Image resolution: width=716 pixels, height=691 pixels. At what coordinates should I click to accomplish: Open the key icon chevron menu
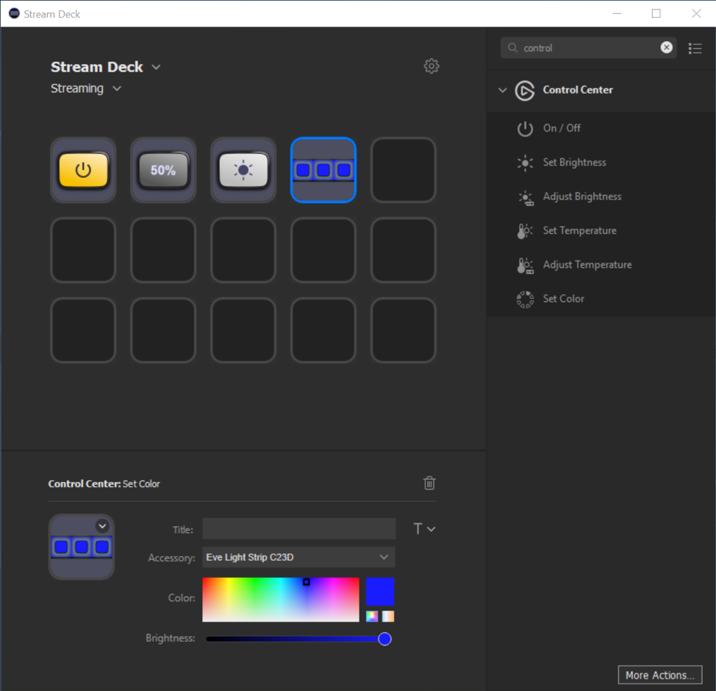click(x=102, y=526)
